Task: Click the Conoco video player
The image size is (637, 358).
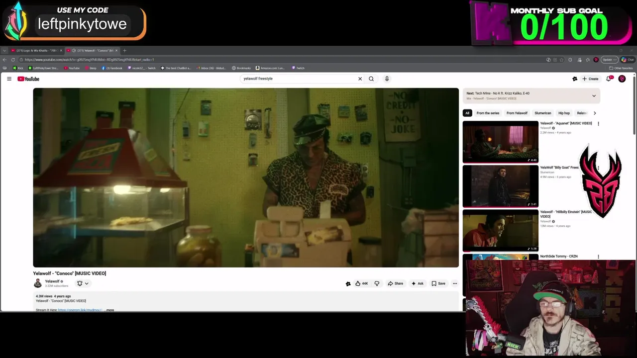Action: point(246,178)
